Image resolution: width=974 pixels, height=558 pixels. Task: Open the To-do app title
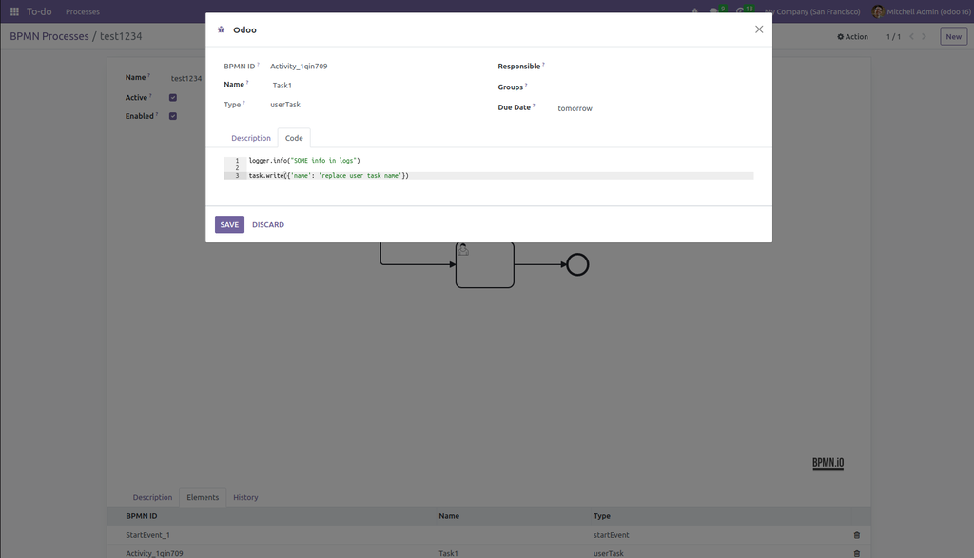tap(39, 11)
